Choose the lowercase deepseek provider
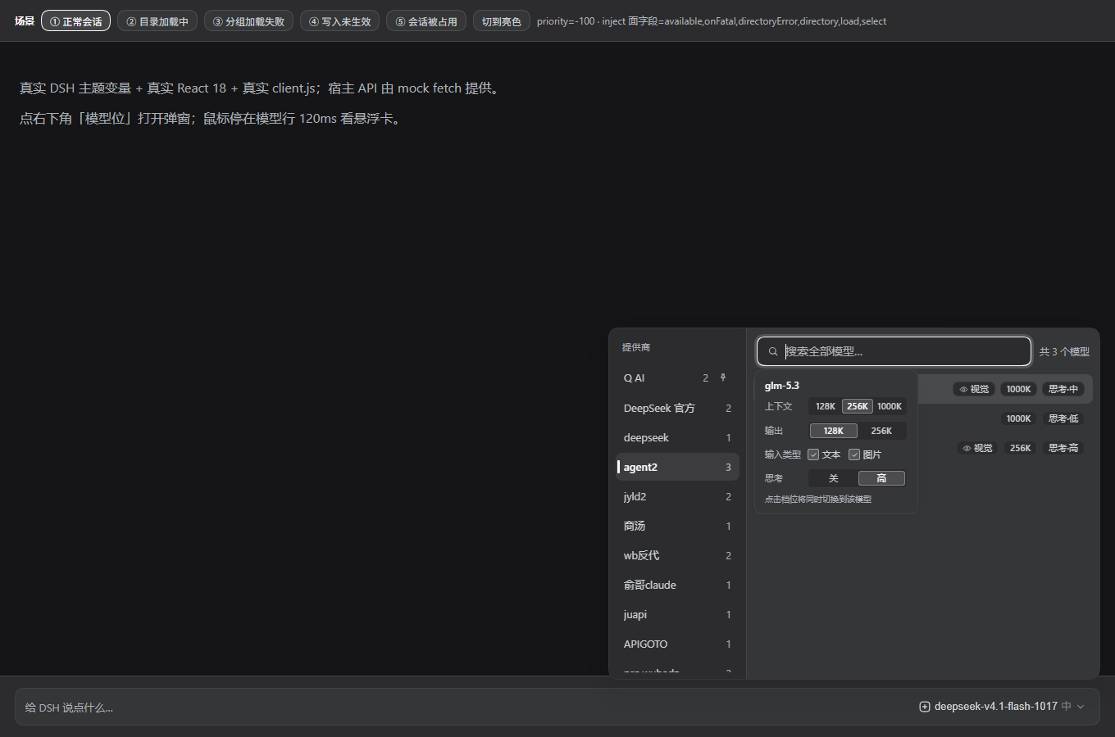 (677, 437)
